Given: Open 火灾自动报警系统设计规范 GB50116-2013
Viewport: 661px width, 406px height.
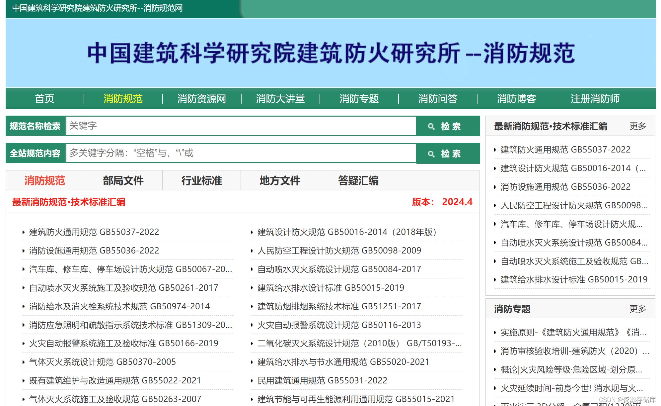Looking at the screenshot, I should point(339,325).
